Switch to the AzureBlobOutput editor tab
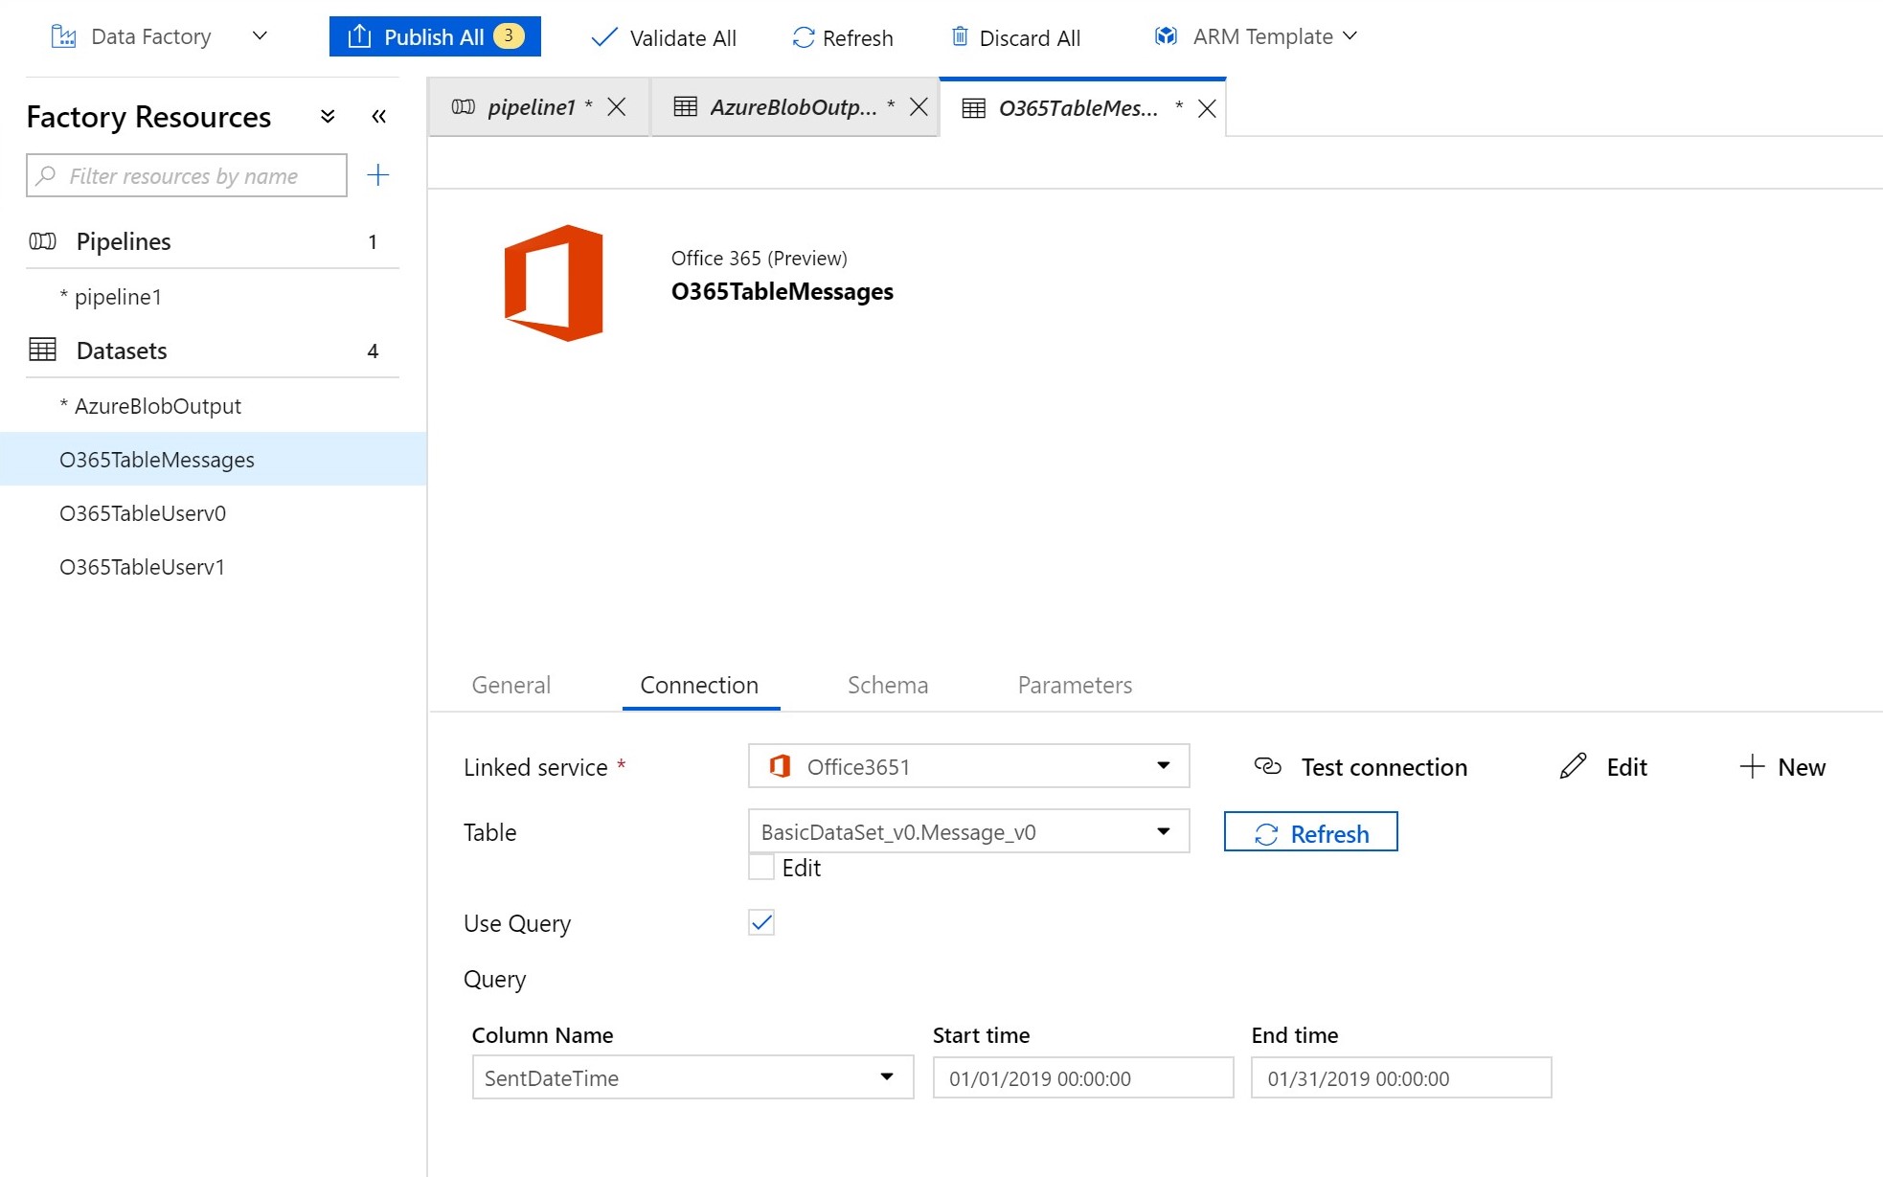 791,107
